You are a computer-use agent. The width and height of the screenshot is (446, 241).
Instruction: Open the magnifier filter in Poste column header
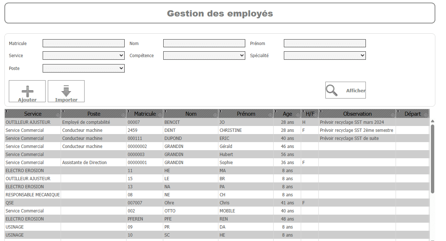(123, 115)
